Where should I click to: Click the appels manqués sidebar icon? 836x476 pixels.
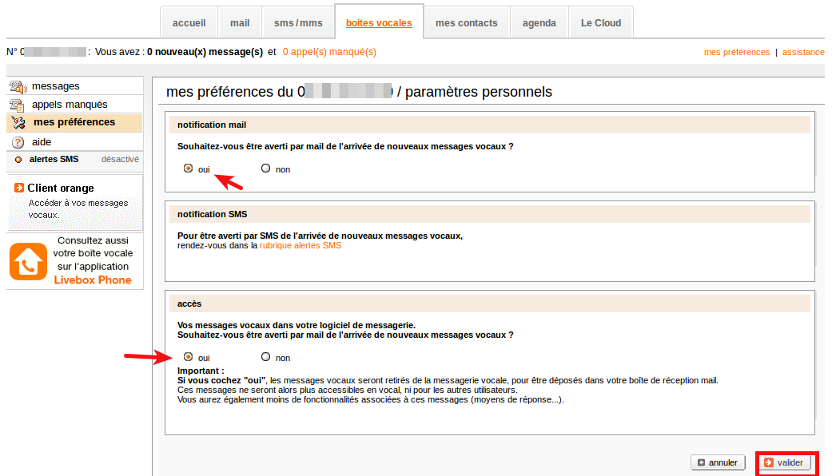(x=17, y=105)
